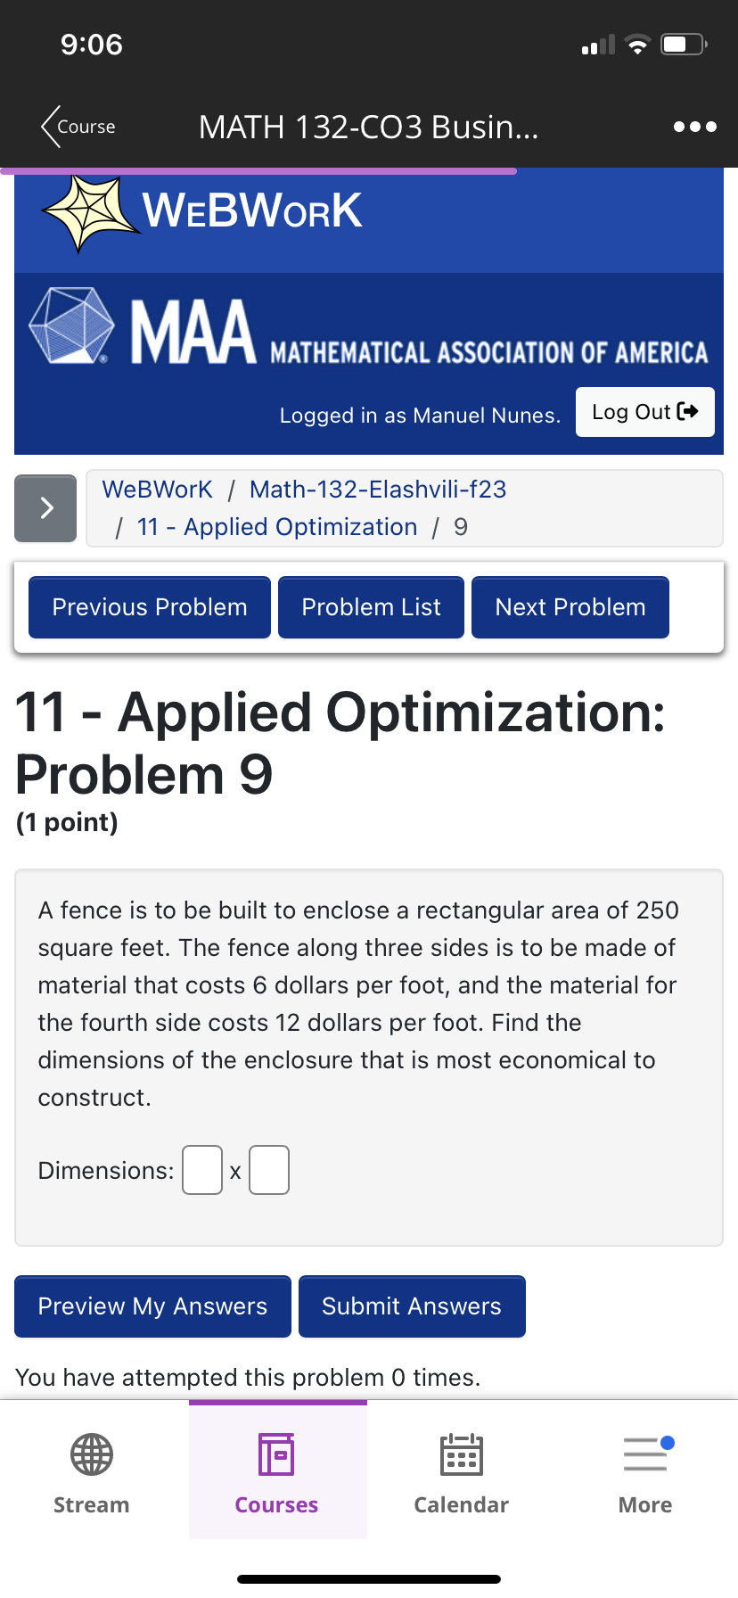Open the 11 - Applied Optimization link
This screenshot has width=738, height=1598.
[x=276, y=527]
